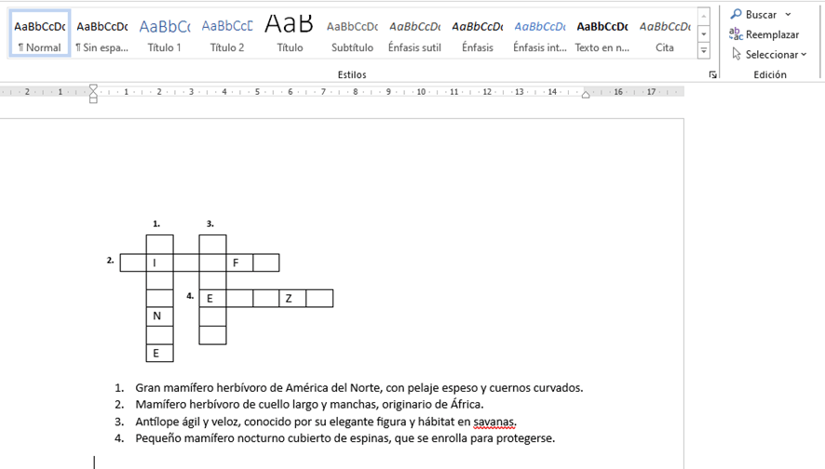Click crossword cell containing letter Z
Image resolution: width=825 pixels, height=469 pixels.
coord(292,298)
